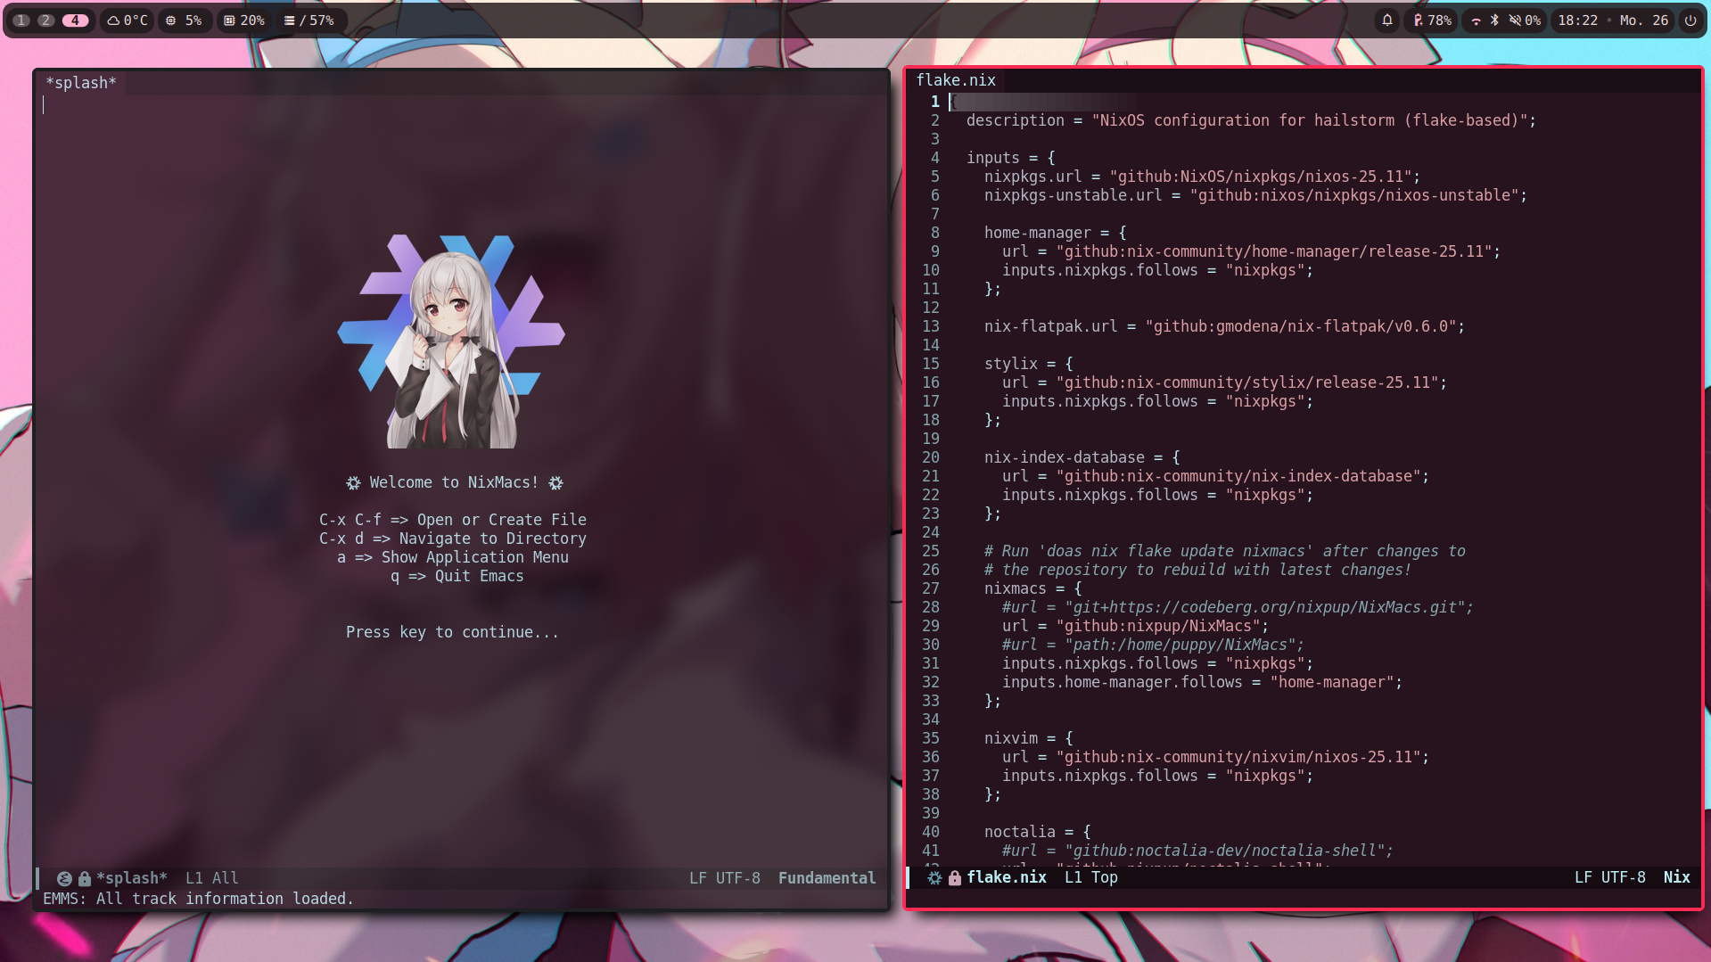Click the snowflake icon left of Welcome
Screen dimensions: 1711x962
click(x=353, y=482)
